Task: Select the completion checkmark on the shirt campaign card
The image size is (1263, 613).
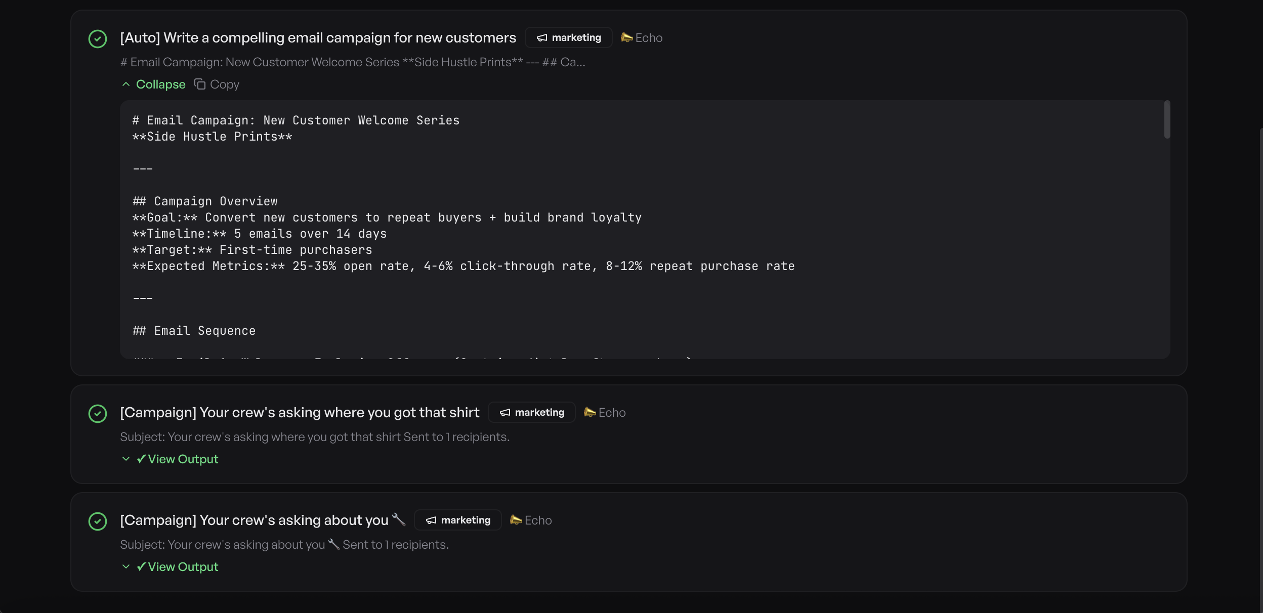Action: 97,413
